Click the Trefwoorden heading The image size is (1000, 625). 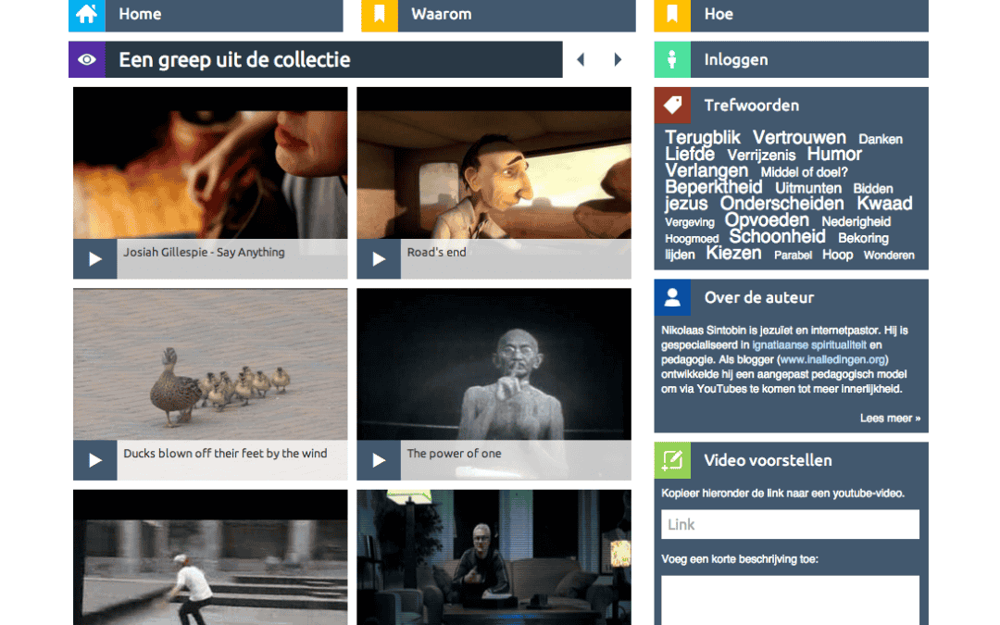751,106
